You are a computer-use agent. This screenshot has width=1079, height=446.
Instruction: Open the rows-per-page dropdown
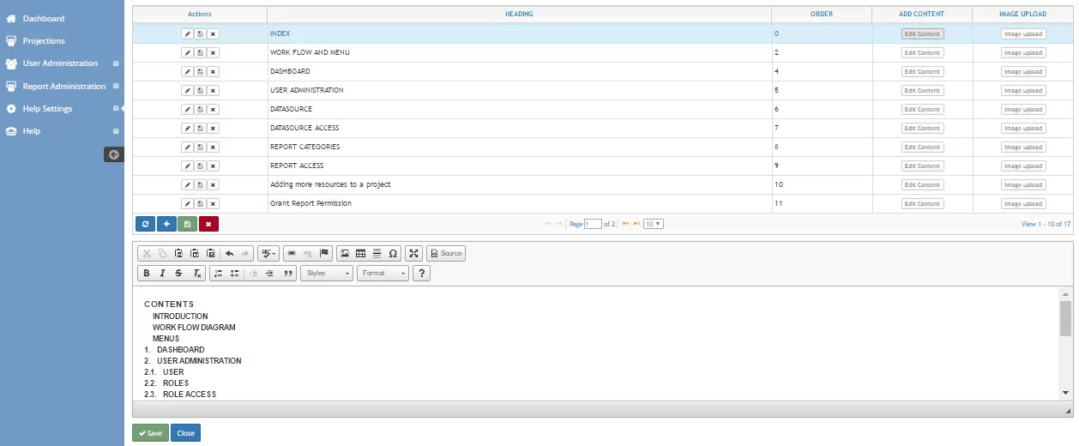coord(654,224)
